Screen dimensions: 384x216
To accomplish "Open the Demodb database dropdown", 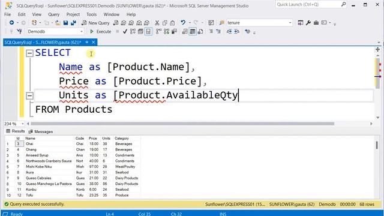I will click(82, 31).
